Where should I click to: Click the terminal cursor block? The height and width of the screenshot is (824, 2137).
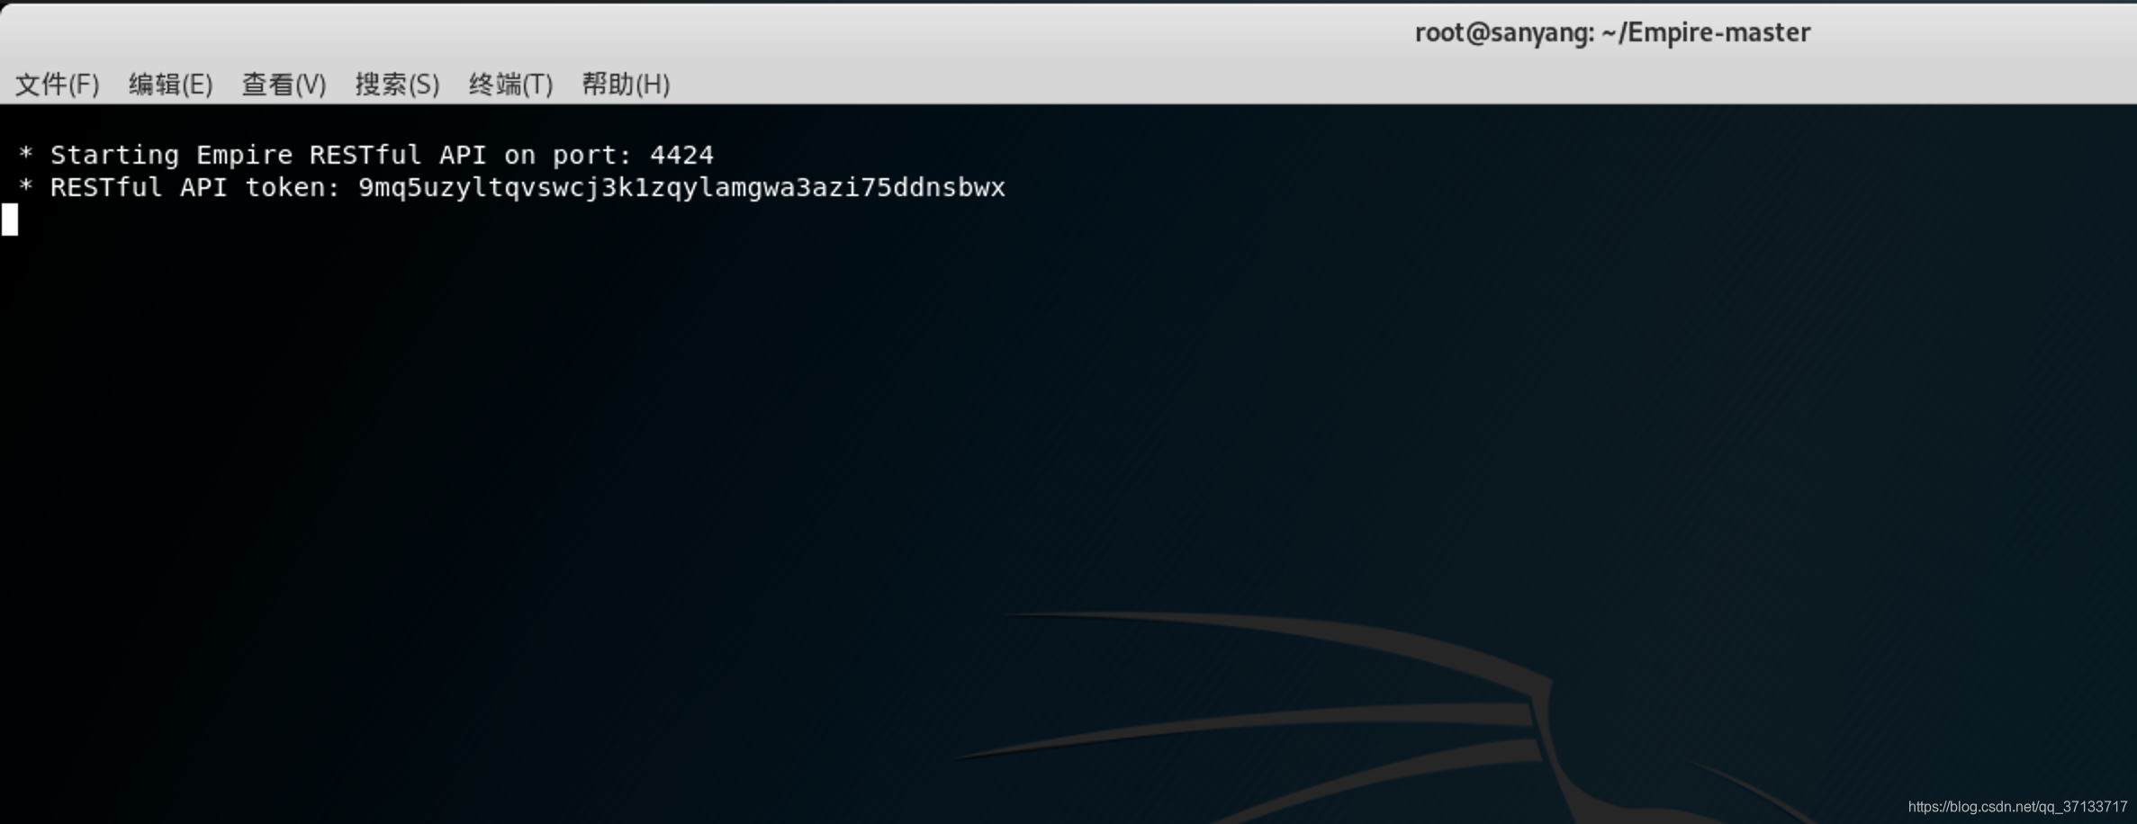coord(10,219)
